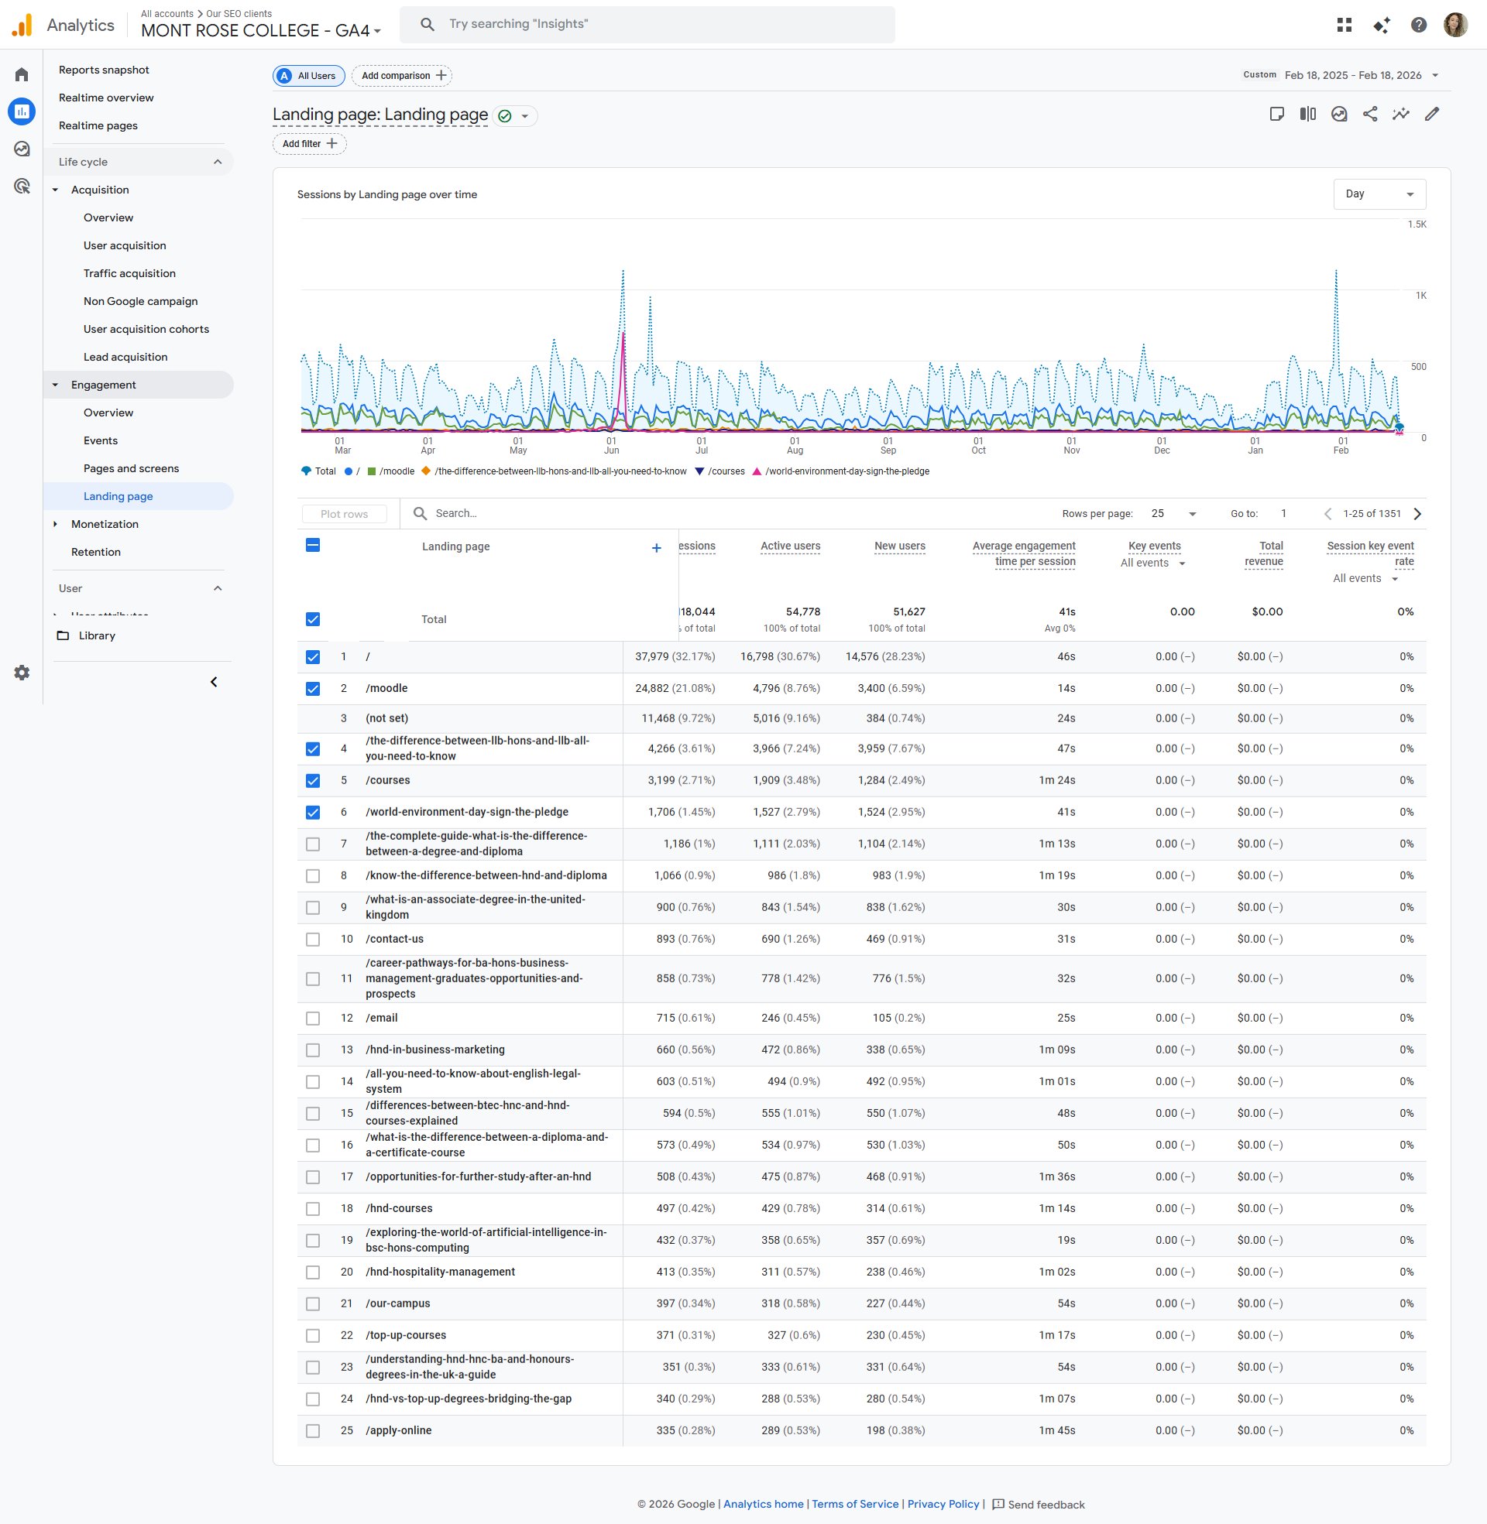Edit the report with the pencil icon

point(1432,114)
